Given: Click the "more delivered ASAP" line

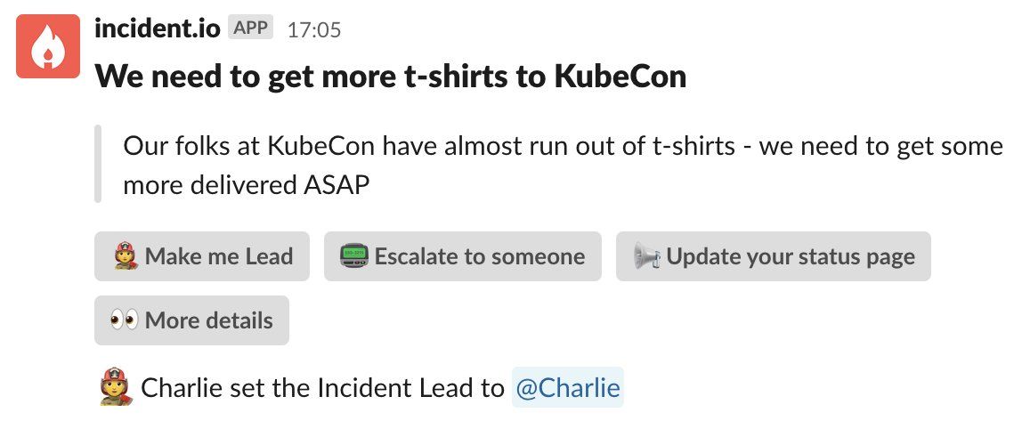Looking at the screenshot, I should (247, 186).
